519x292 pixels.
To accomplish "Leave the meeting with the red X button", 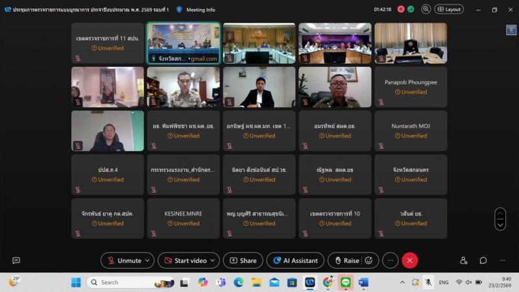I will point(410,261).
